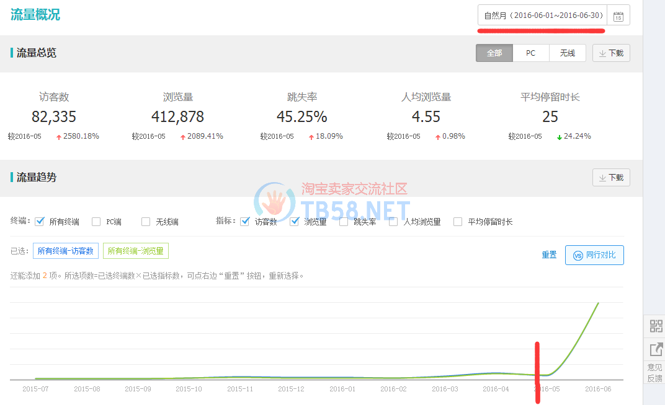This screenshot has height=405, width=665.
Task: Switch to the PC tab
Action: [x=531, y=53]
